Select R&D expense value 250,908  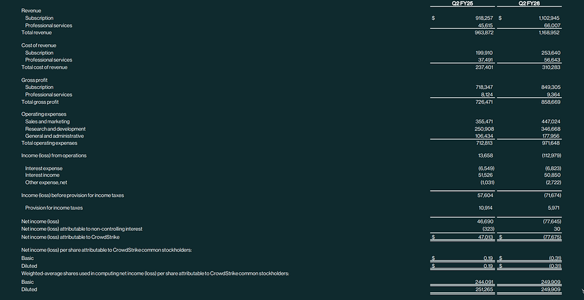(x=484, y=129)
